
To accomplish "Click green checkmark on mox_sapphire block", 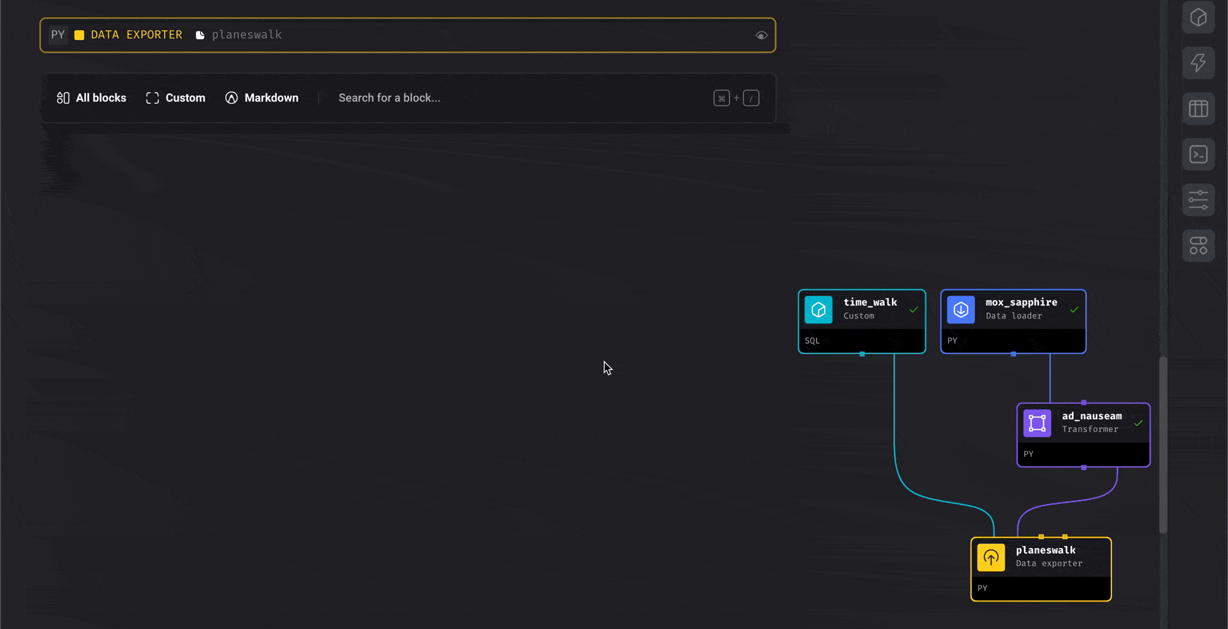I will tap(1074, 310).
